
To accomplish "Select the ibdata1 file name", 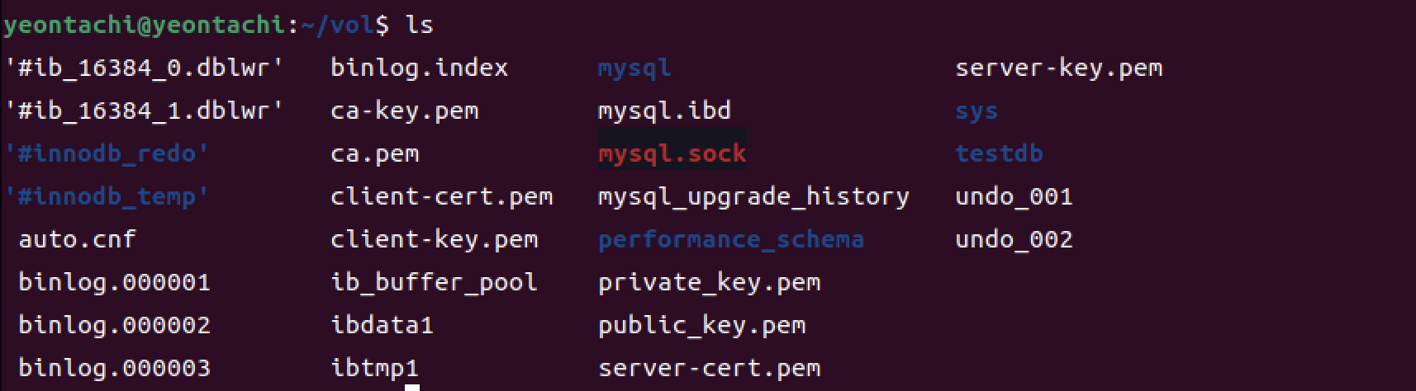I will click(382, 325).
